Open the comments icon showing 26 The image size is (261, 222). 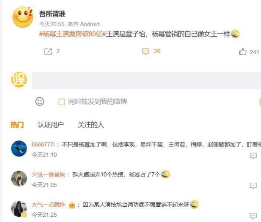146,51
